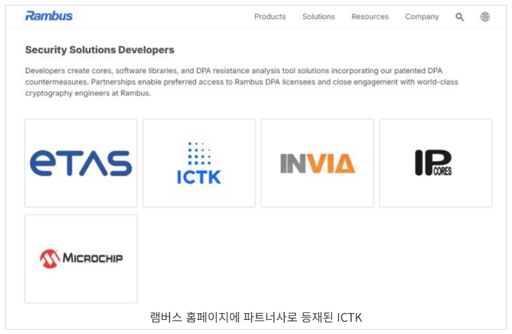512x334 pixels.
Task: Select the INVIA partner card
Action: [318, 163]
